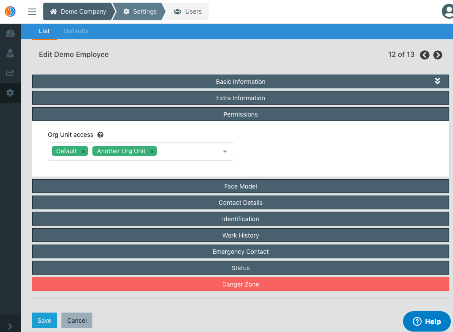The width and height of the screenshot is (453, 332).
Task: Click the orange and blue app logo
Action: tap(10, 11)
